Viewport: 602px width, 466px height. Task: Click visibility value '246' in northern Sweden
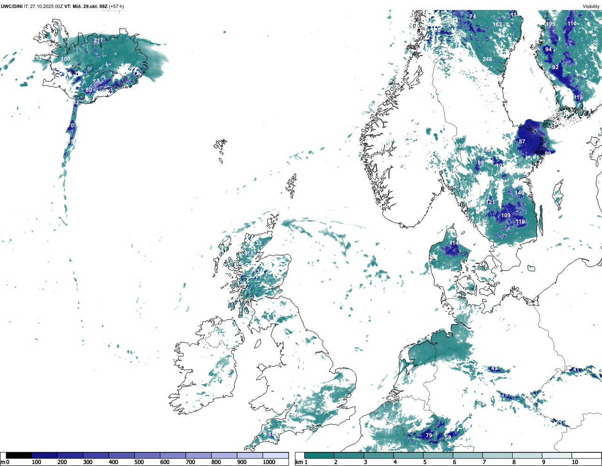coord(487,59)
